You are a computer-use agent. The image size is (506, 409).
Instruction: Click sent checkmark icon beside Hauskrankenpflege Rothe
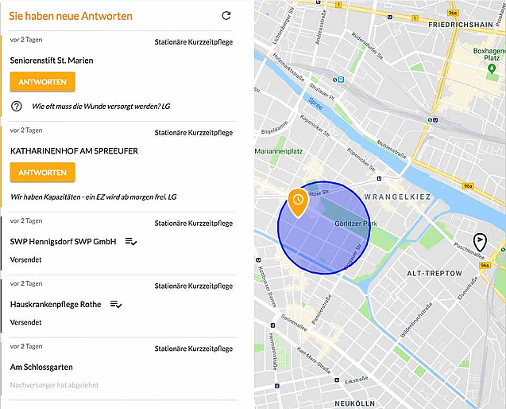116,304
